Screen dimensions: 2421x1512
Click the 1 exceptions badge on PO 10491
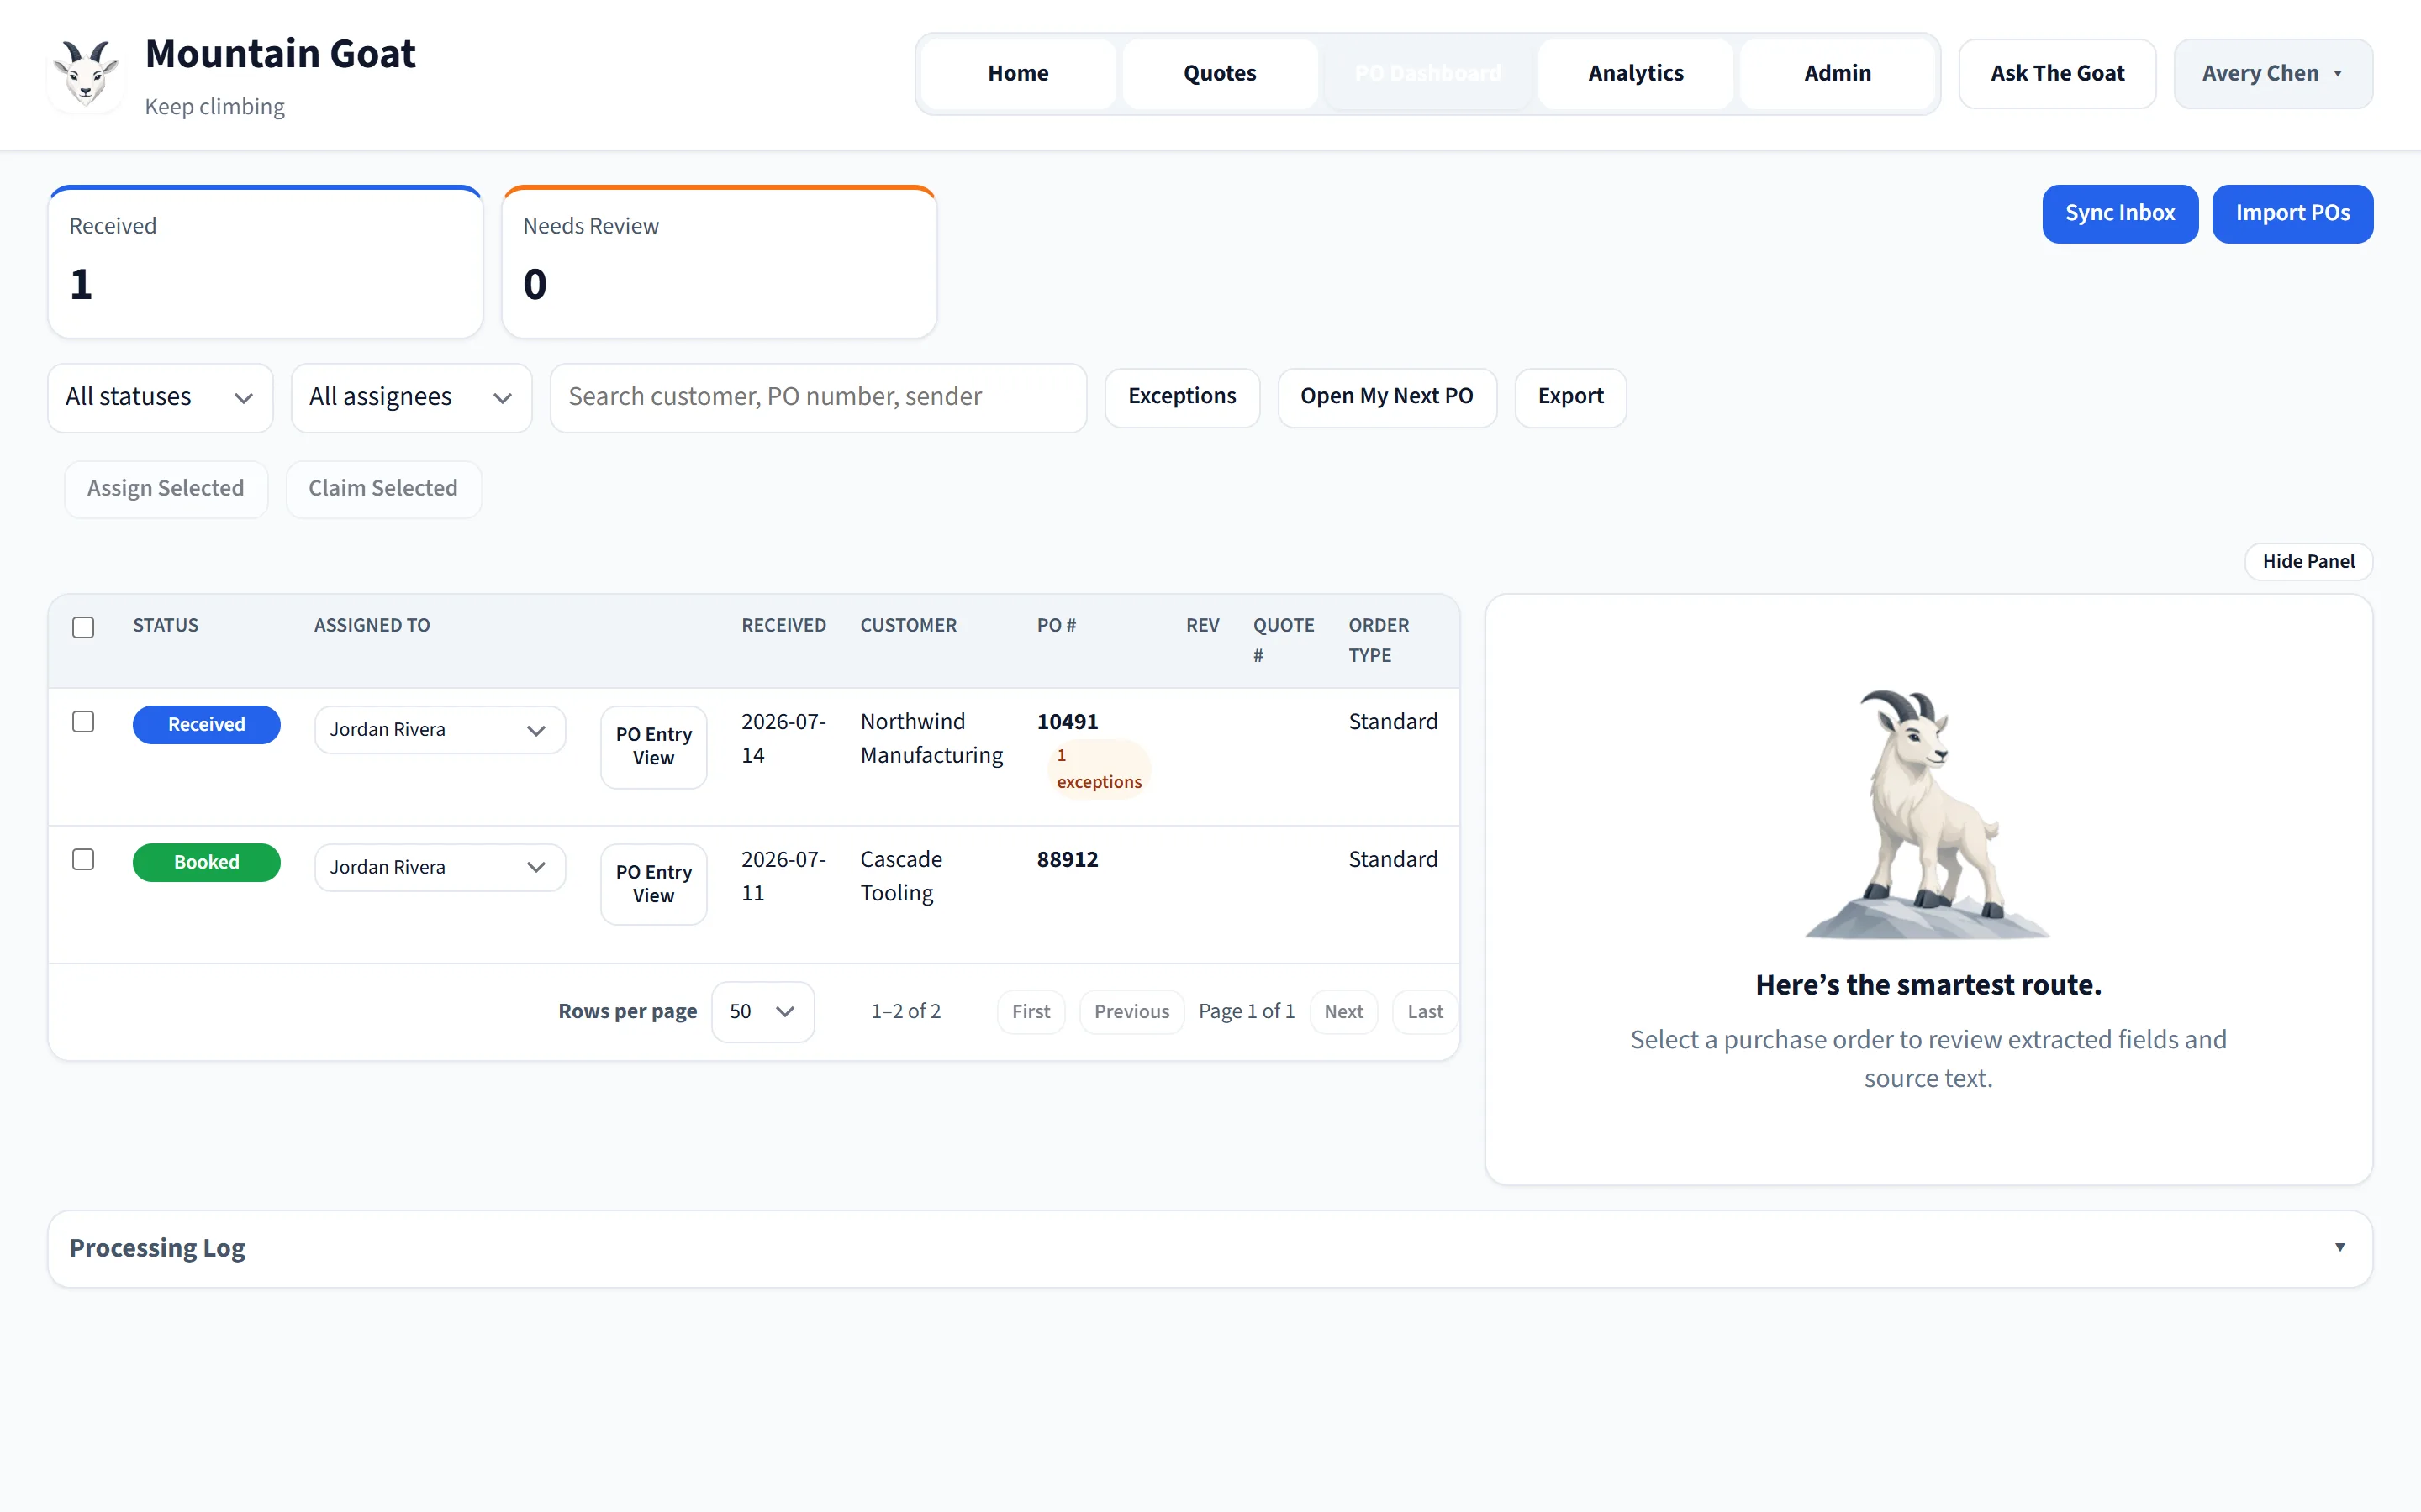click(x=1099, y=768)
